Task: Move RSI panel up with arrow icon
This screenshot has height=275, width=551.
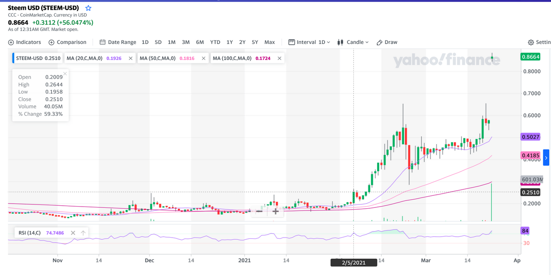Action: (x=83, y=233)
